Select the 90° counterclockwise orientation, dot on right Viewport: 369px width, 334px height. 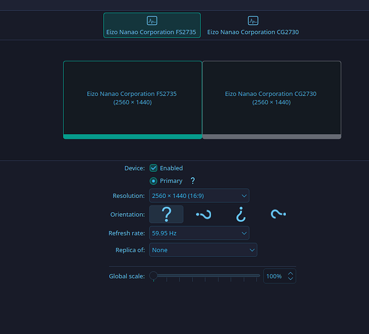278,214
